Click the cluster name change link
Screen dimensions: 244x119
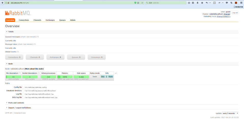click(227, 14)
